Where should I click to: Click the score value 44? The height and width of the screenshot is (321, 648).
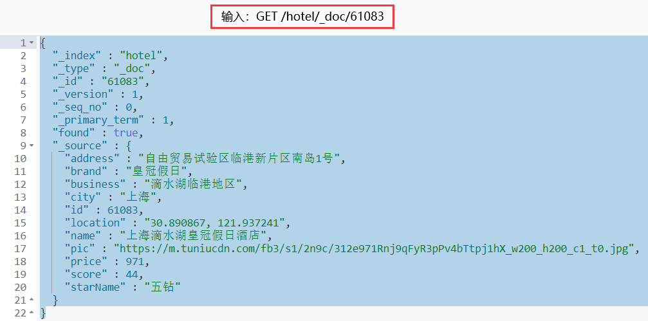[134, 274]
